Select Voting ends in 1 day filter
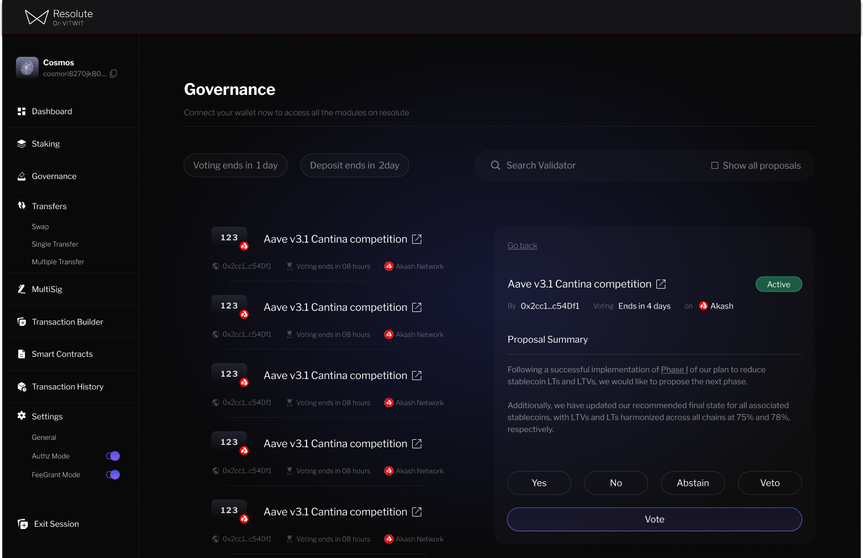 pyautogui.click(x=236, y=165)
